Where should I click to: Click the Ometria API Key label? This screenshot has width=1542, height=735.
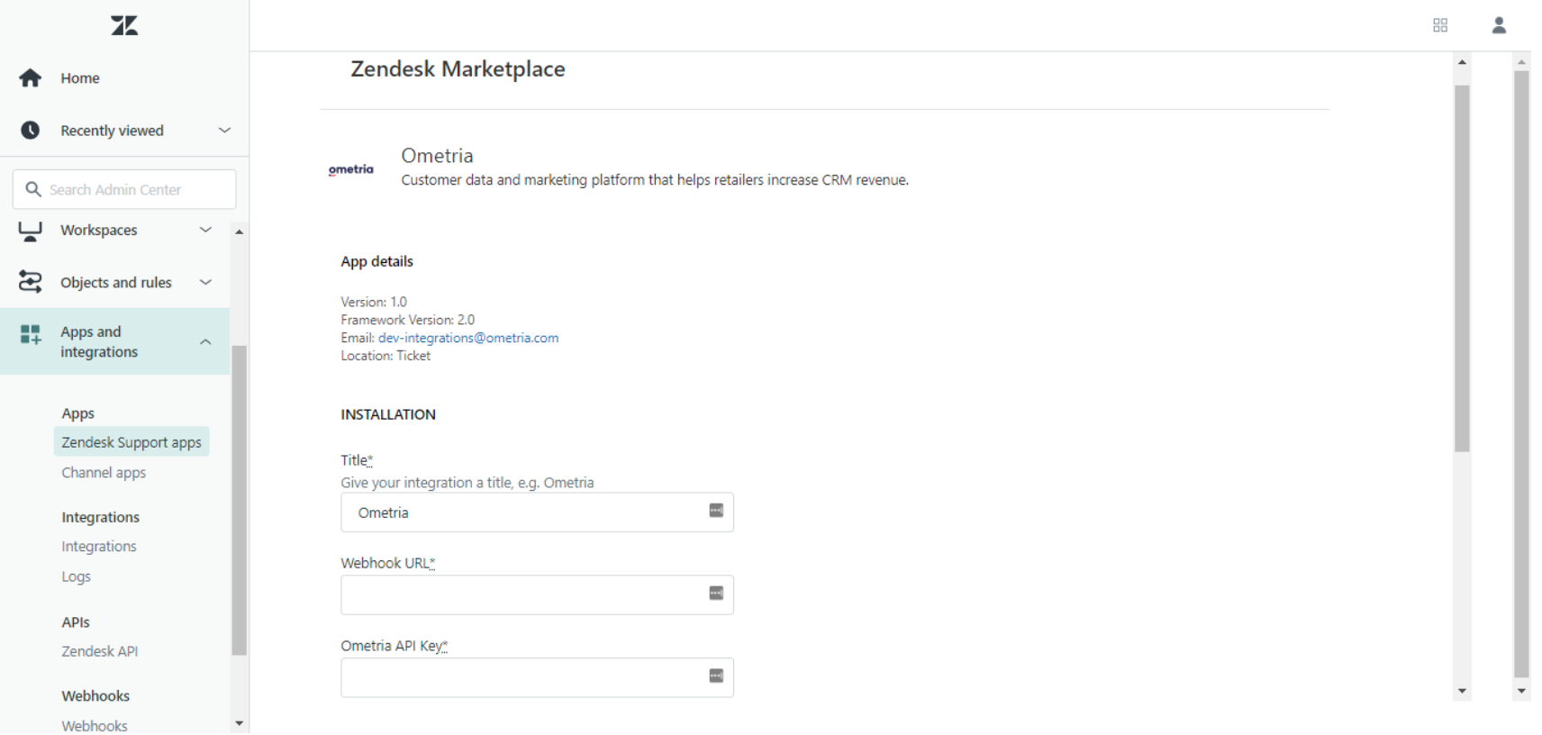coord(395,646)
